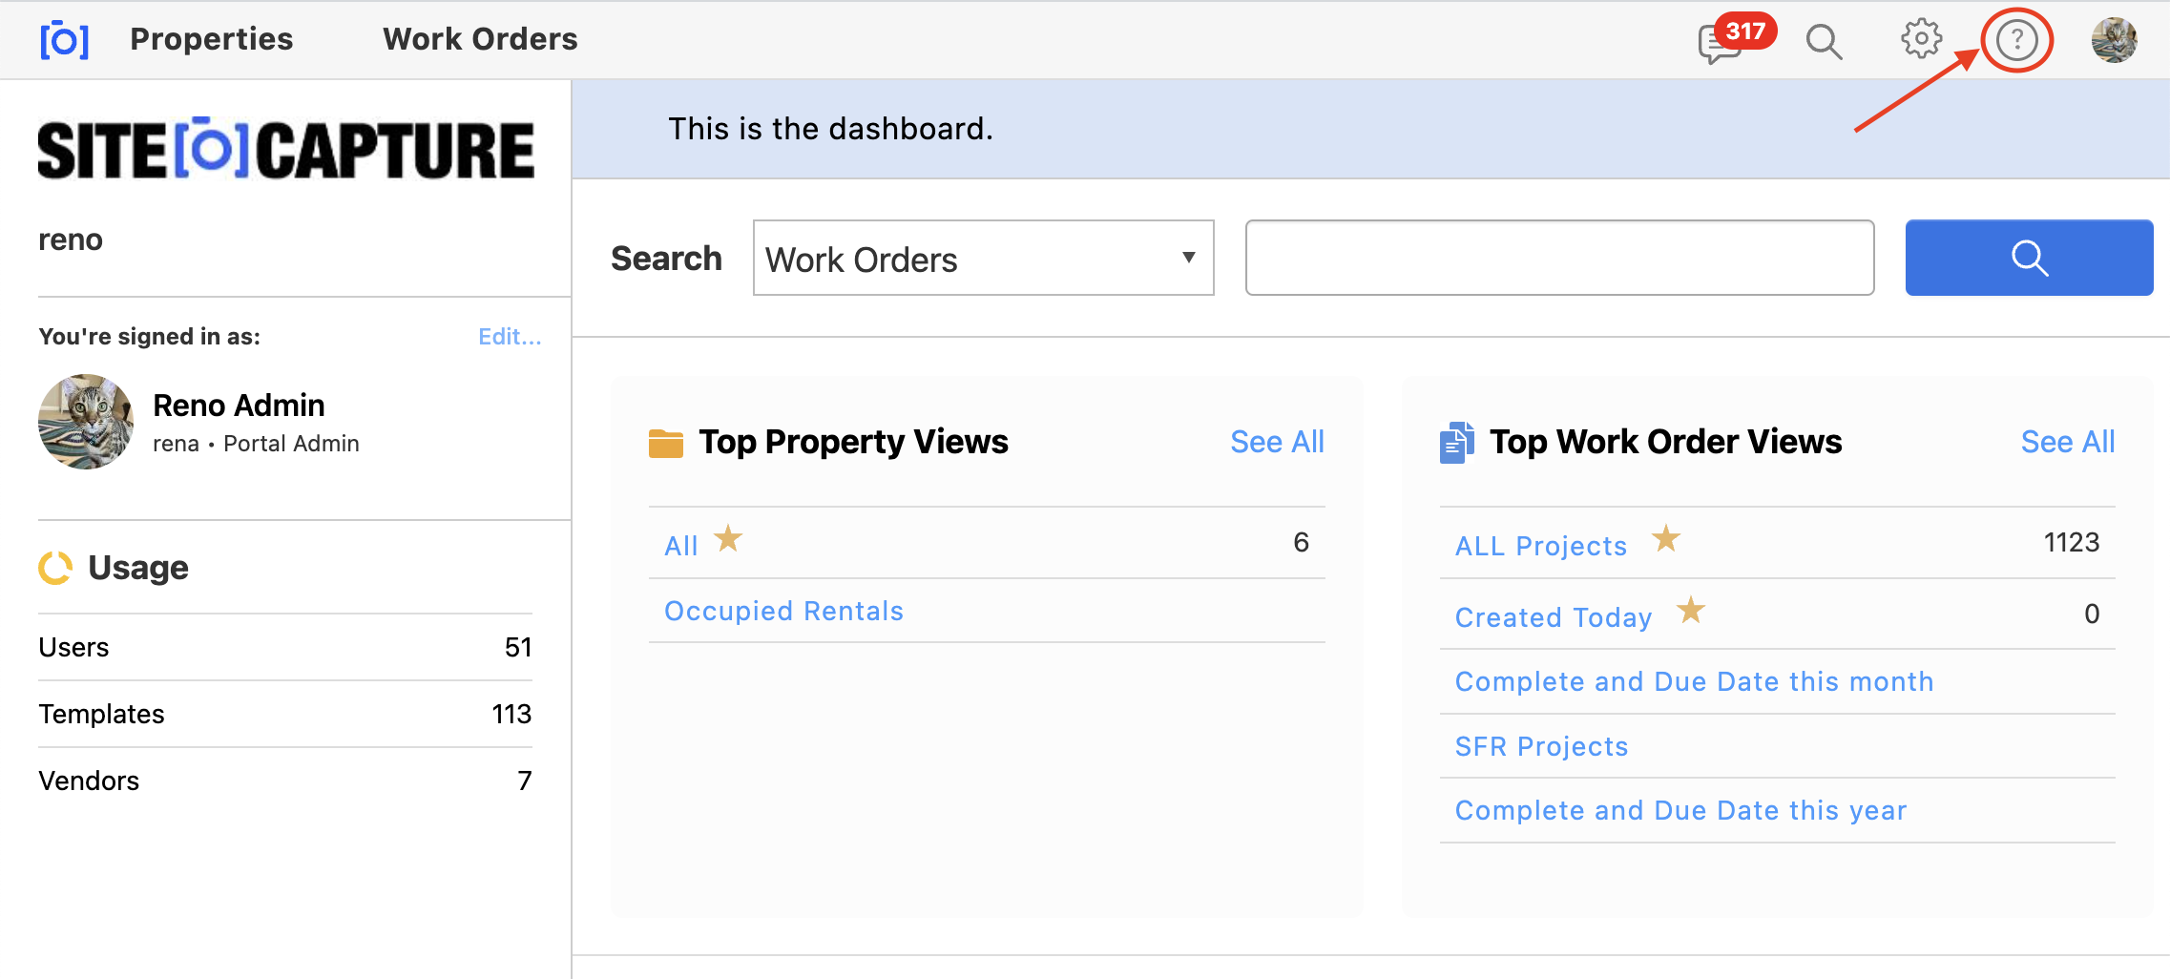Click See All for Top Property Views
The width and height of the screenshot is (2170, 979).
pyautogui.click(x=1277, y=442)
